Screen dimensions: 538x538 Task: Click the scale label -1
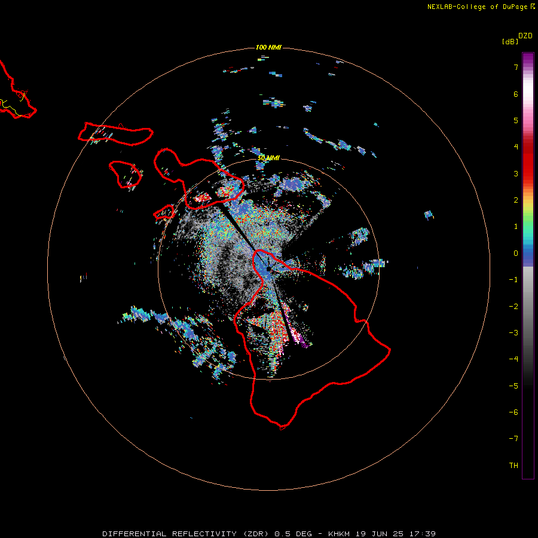point(513,280)
